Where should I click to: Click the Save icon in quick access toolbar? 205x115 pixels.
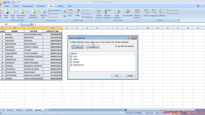[4, 2]
